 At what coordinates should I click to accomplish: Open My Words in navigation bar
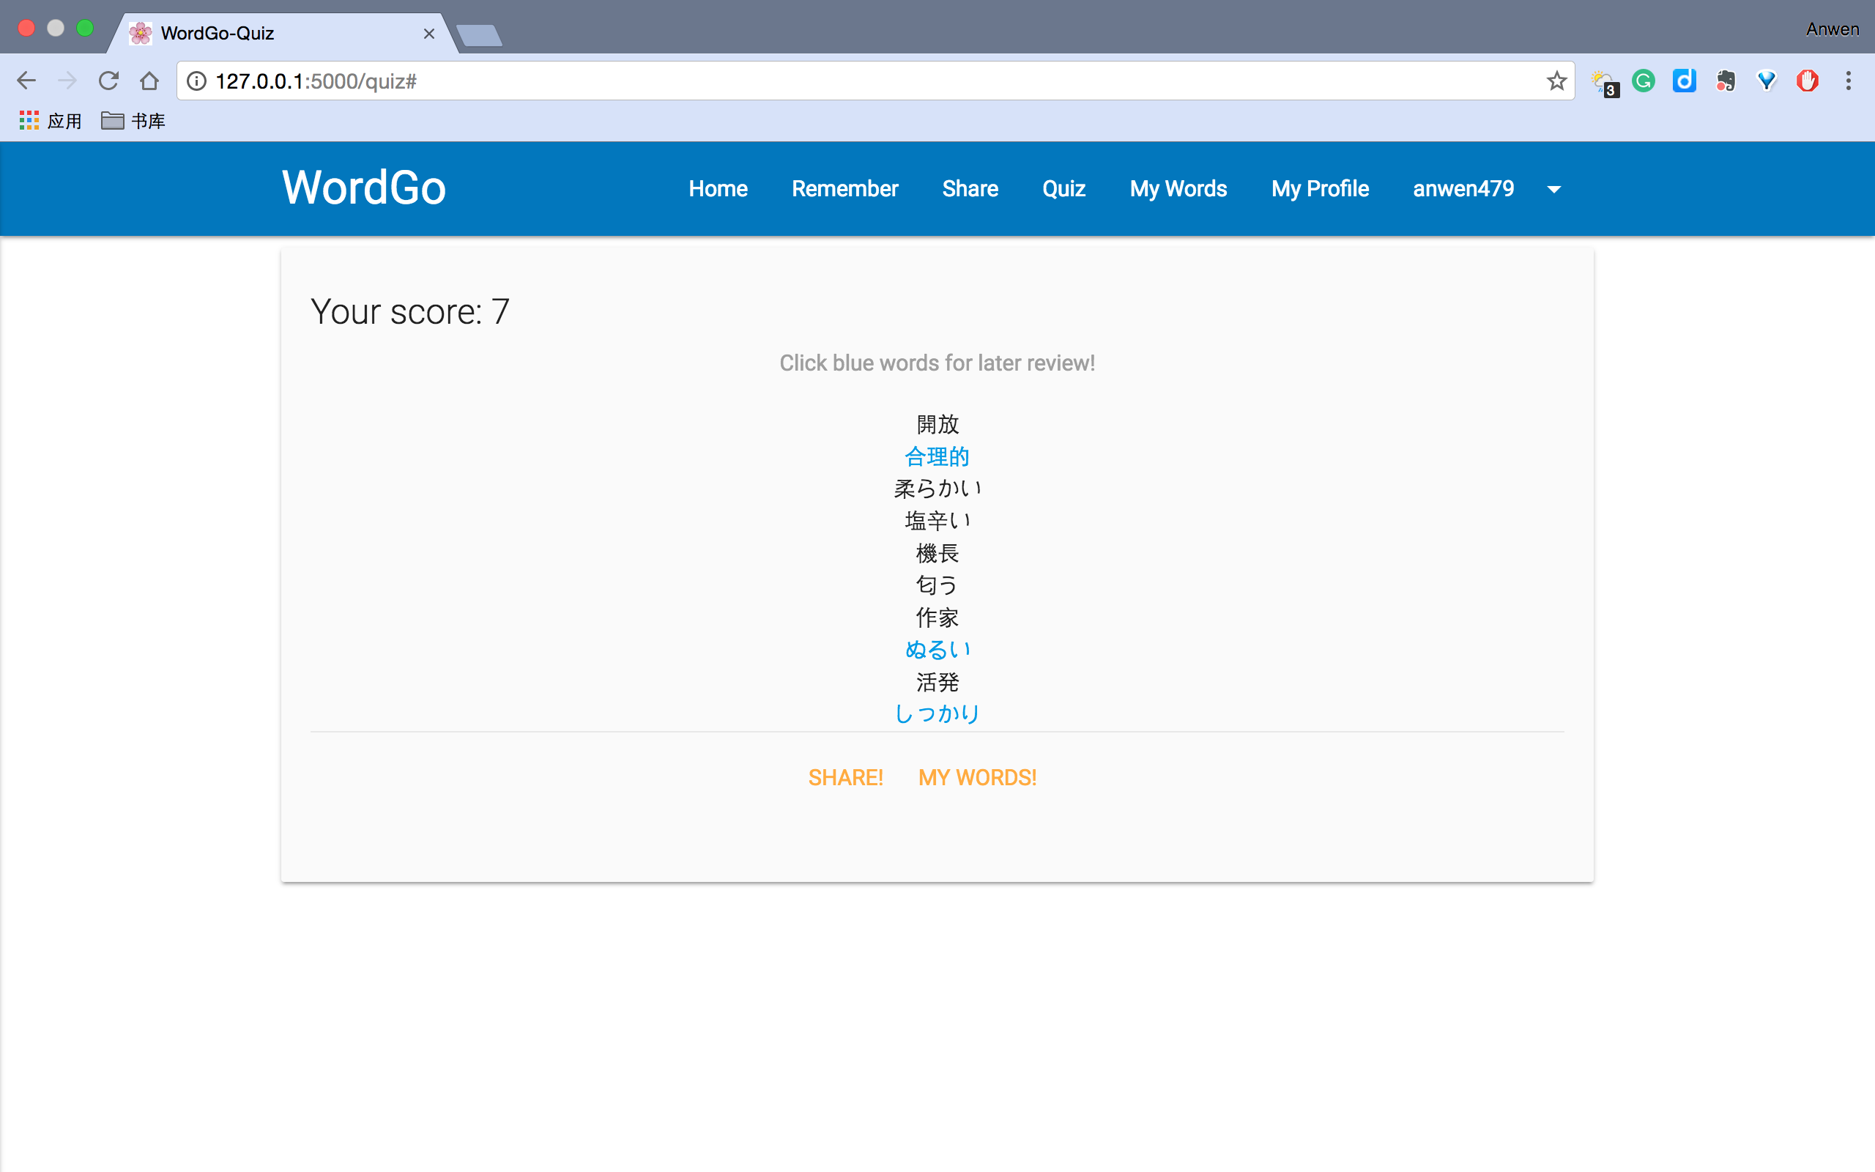pyautogui.click(x=1178, y=188)
